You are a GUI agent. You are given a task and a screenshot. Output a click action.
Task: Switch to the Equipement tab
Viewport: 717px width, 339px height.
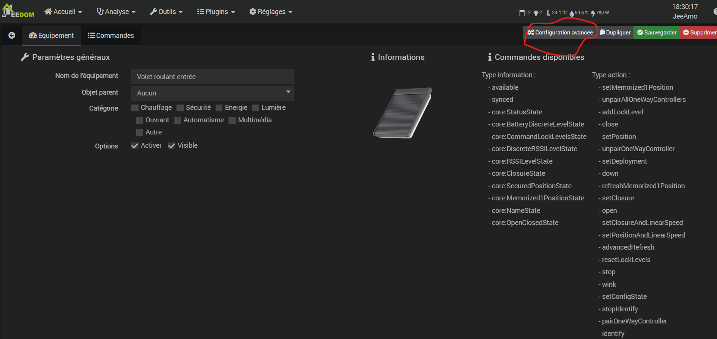51,36
